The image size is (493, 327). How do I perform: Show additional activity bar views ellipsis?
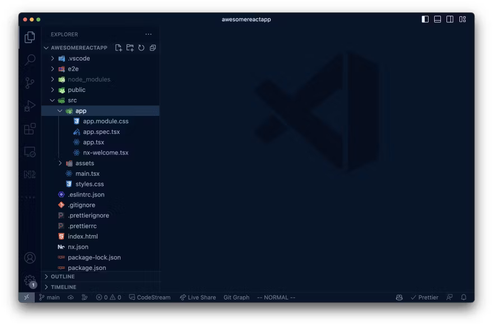coord(30,198)
